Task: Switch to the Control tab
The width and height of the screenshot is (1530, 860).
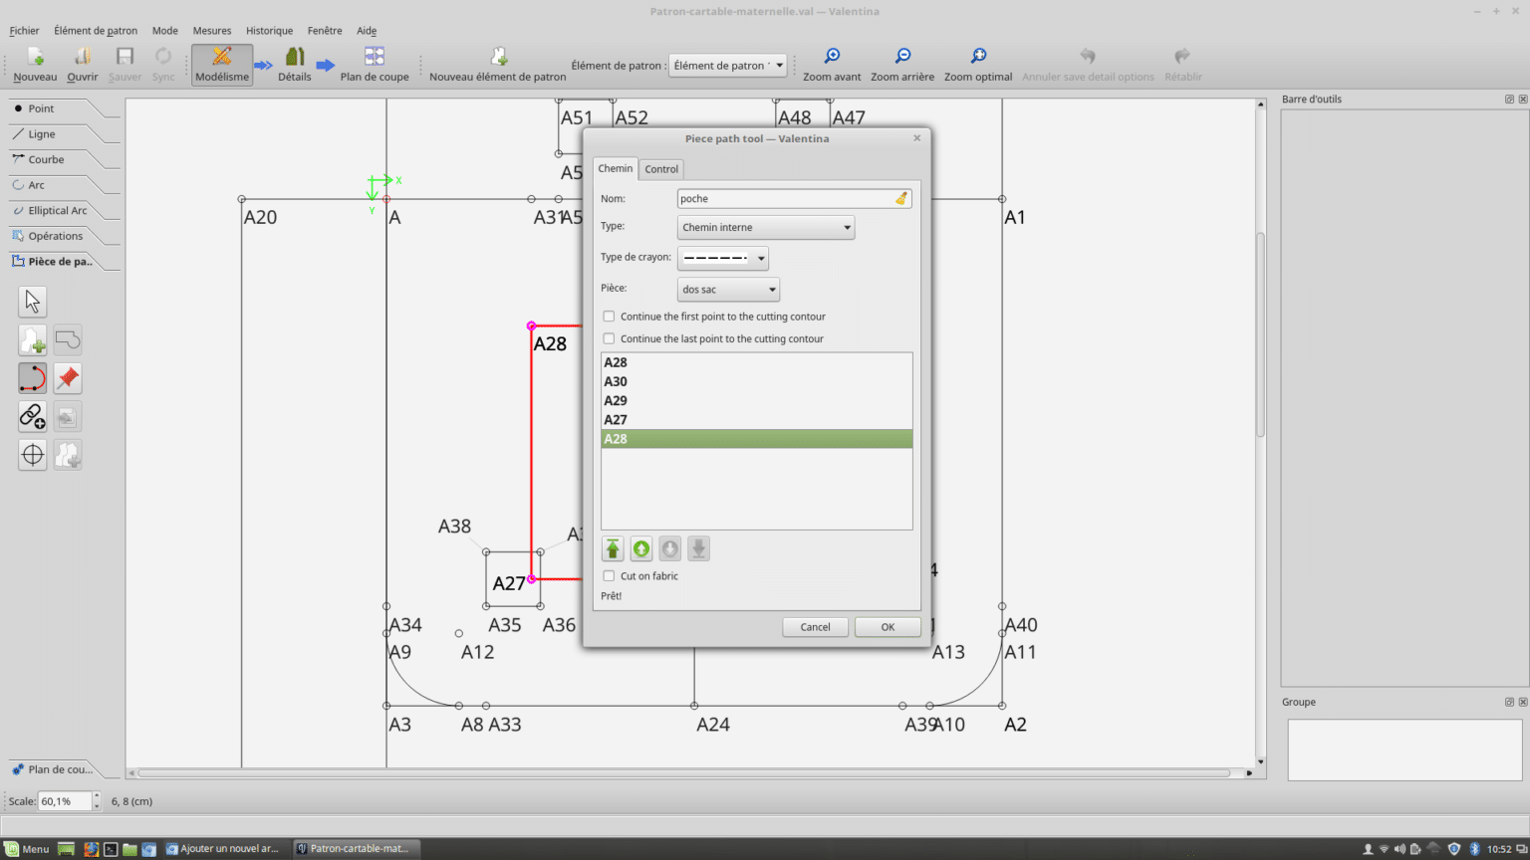Action: click(661, 169)
